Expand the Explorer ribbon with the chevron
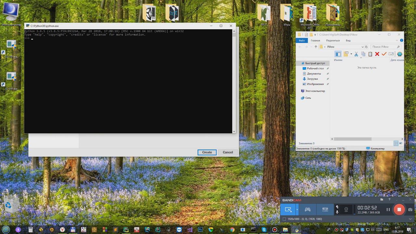The image size is (416, 234). [397, 41]
